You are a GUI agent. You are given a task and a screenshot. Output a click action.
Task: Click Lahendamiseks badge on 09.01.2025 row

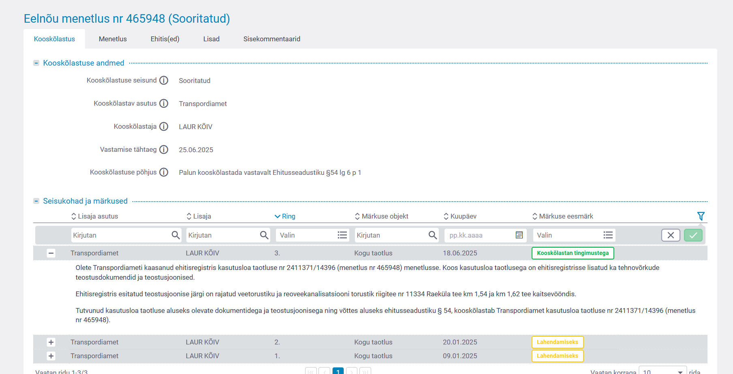pyautogui.click(x=558, y=356)
